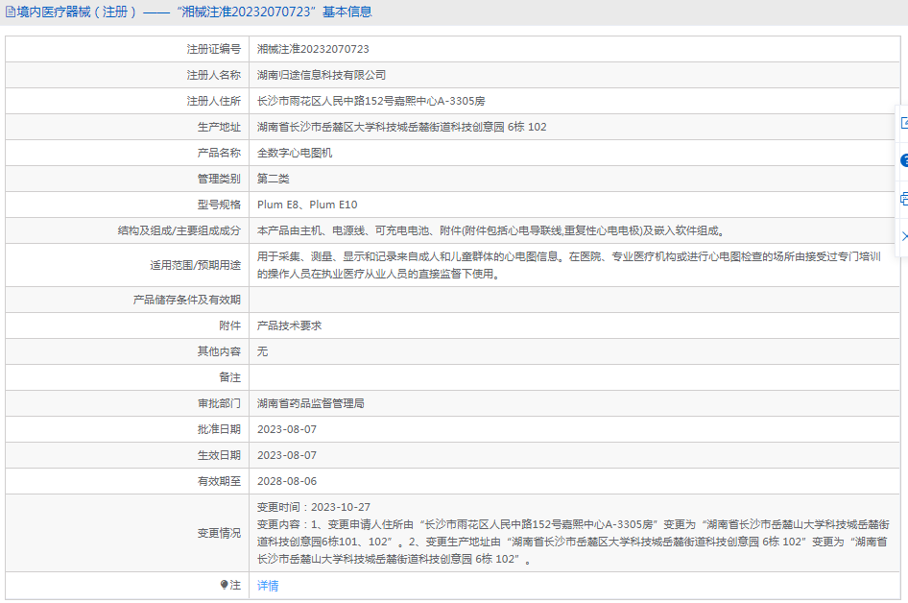
Task: Click the 备注 label
Action: pos(230,377)
